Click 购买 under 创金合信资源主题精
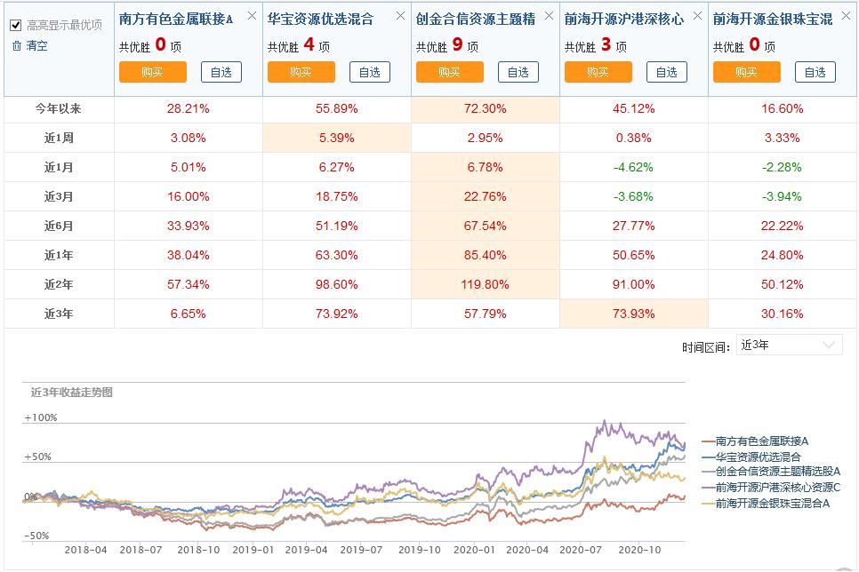859x572 pixels. pos(450,72)
